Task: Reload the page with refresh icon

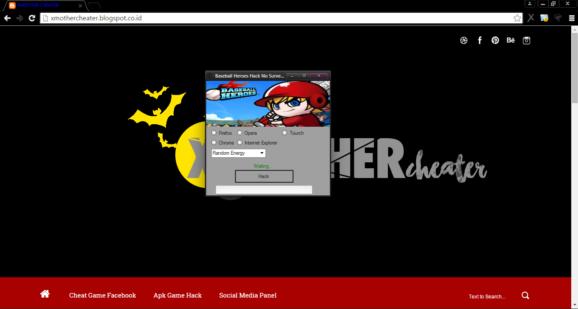Action: point(32,18)
